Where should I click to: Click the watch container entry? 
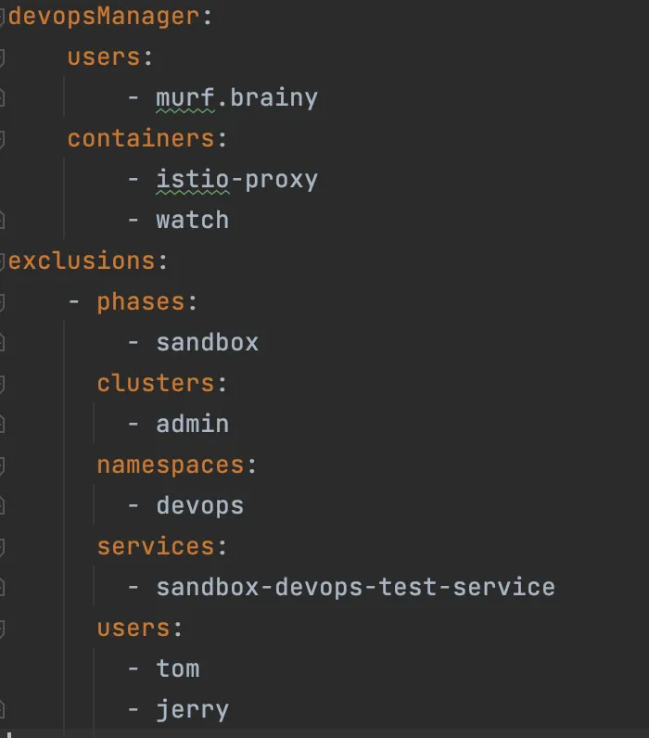[x=192, y=221]
